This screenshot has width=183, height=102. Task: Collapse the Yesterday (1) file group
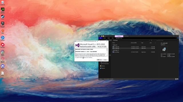pos(116,50)
